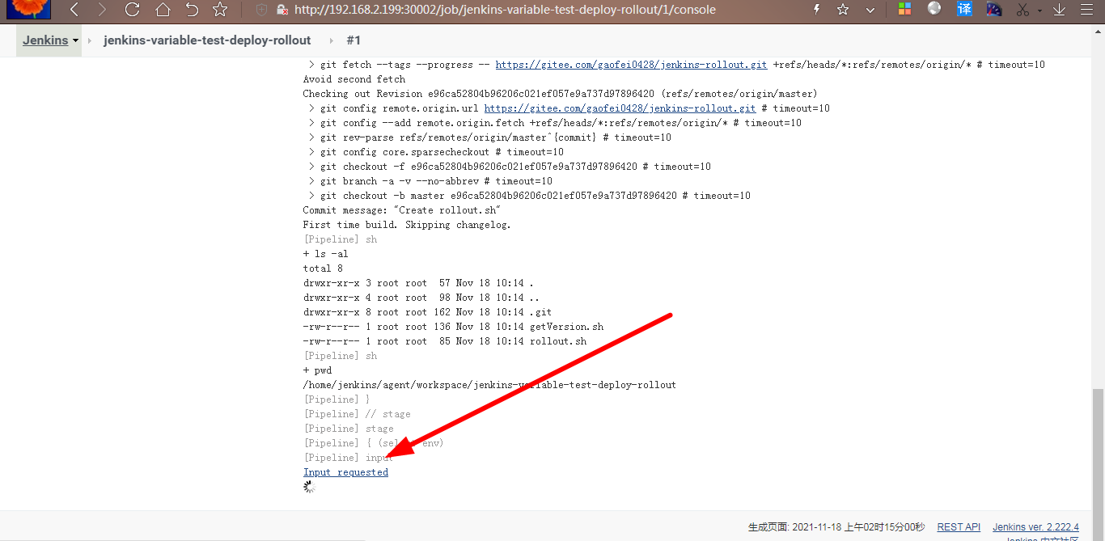Open the gitee link in the remote.origin.url line
Image resolution: width=1105 pixels, height=541 pixels.
(620, 108)
